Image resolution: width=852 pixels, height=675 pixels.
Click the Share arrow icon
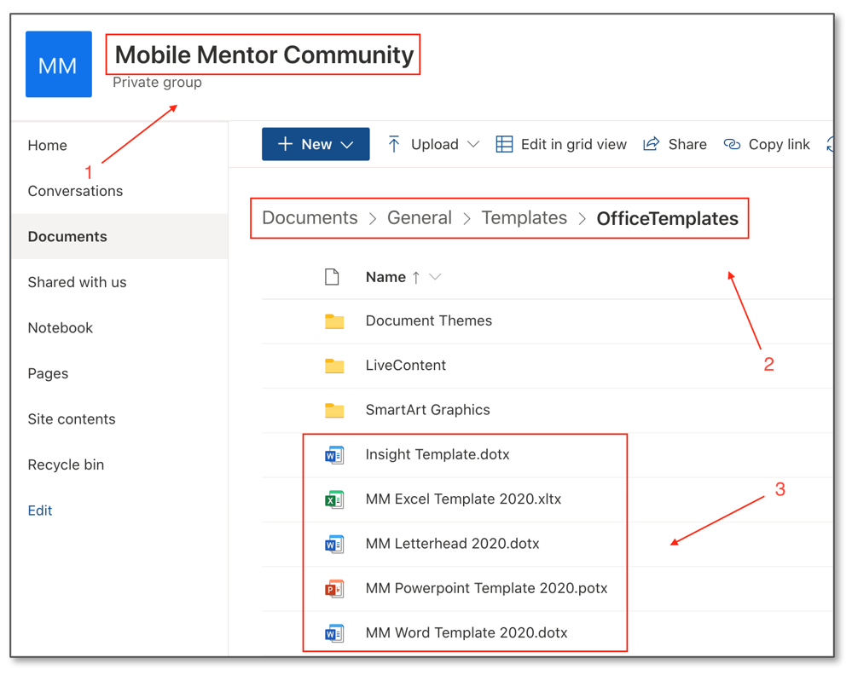[x=651, y=143]
